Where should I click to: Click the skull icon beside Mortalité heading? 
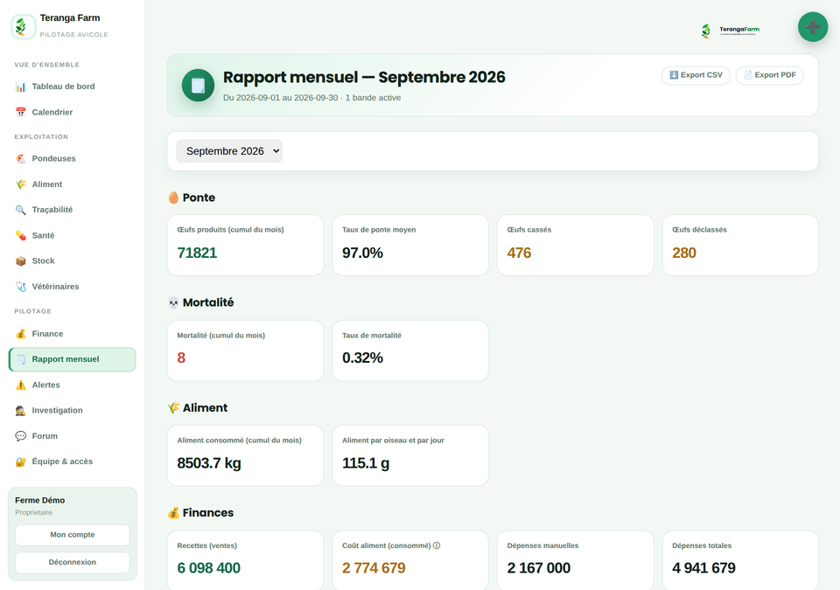(173, 303)
